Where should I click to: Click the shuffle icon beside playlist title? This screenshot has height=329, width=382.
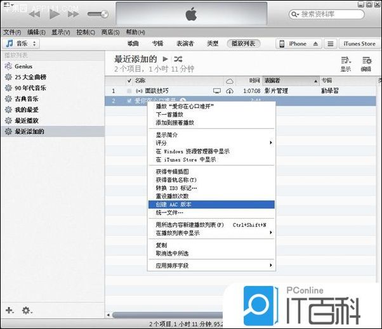(178, 59)
